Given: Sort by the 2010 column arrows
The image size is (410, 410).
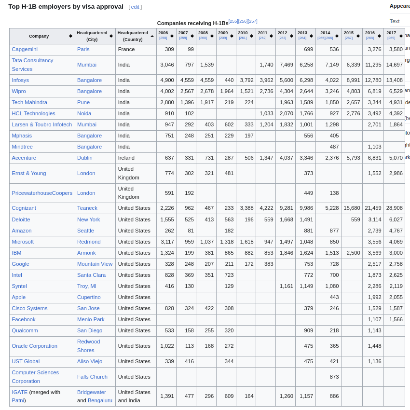Looking at the screenshot, I should pyautogui.click(x=251, y=36).
